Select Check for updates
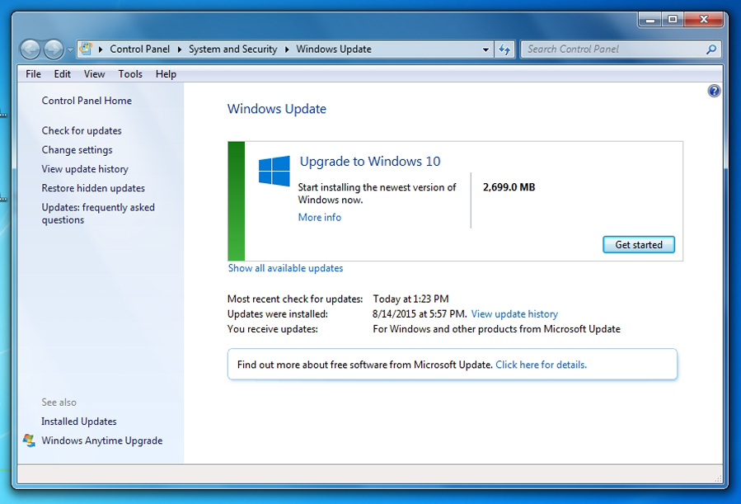Screen dimensions: 741x504 pyautogui.click(x=82, y=130)
